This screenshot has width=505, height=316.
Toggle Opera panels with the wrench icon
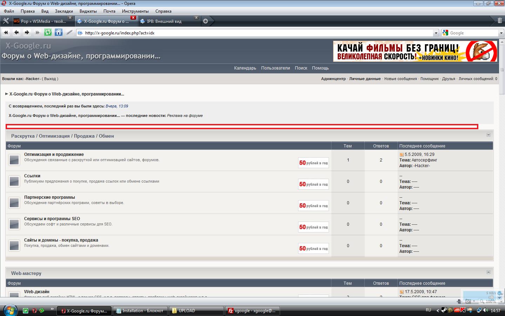pyautogui.click(x=6, y=21)
